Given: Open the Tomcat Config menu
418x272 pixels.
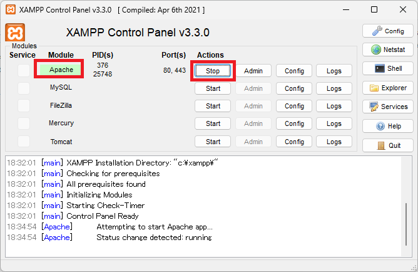Looking at the screenshot, I should pyautogui.click(x=294, y=142).
